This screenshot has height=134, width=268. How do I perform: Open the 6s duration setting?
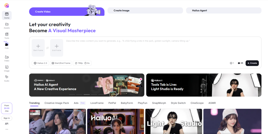[87, 63]
